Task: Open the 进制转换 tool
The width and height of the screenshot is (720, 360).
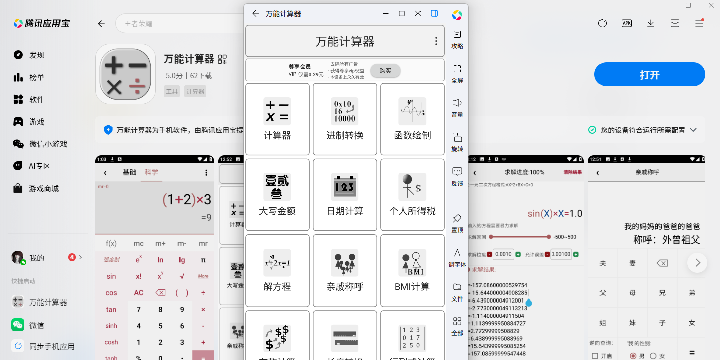Action: (x=344, y=119)
